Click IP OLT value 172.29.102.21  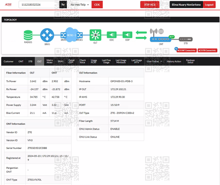point(118,89)
